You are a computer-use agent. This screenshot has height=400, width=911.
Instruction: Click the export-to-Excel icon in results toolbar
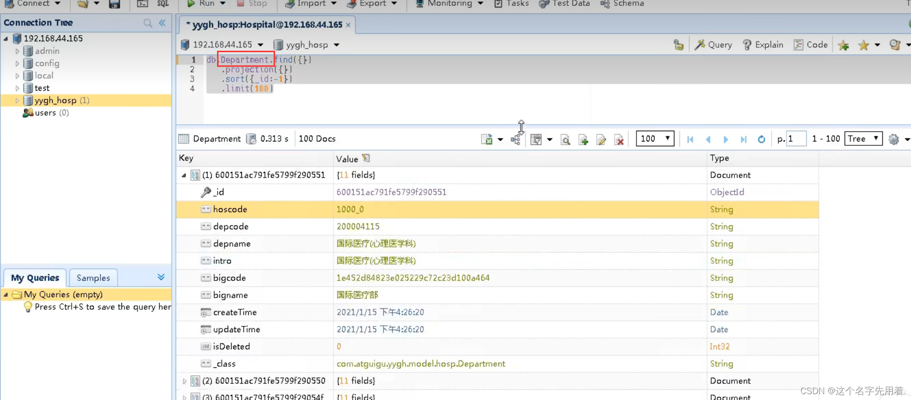click(x=487, y=140)
